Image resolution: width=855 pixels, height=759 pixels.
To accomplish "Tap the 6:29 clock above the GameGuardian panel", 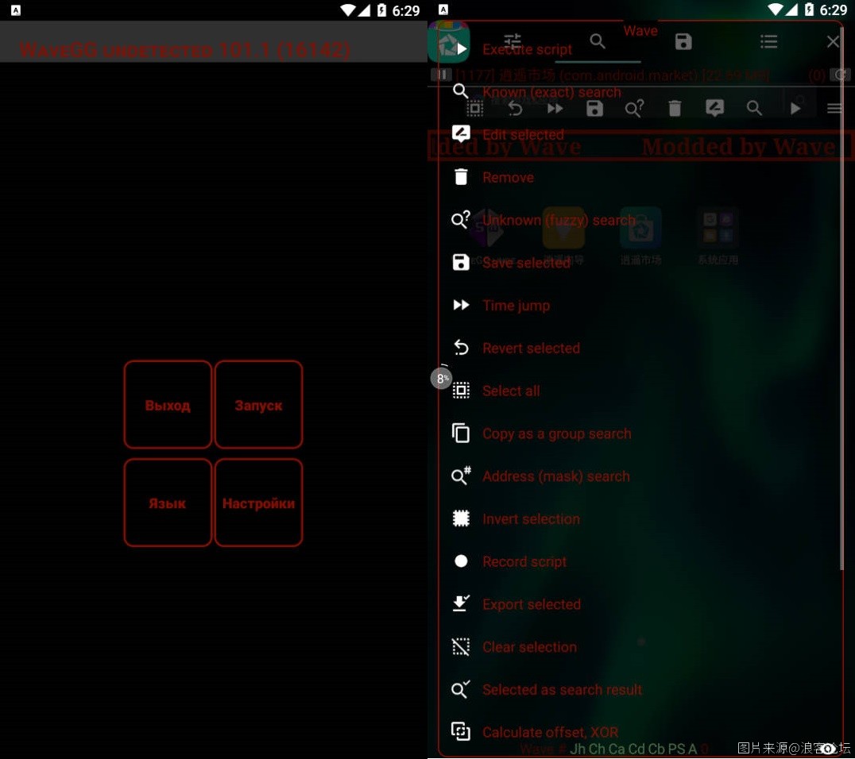I will coord(834,10).
